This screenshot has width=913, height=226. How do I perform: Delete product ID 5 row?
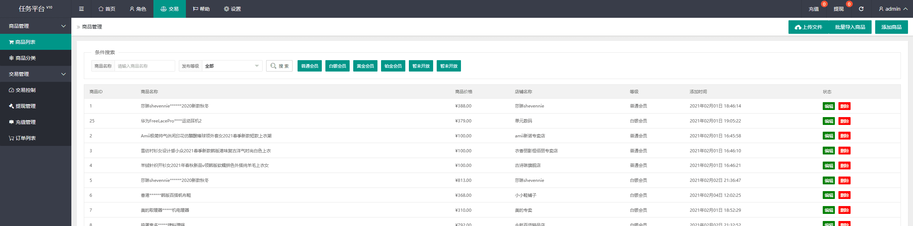pyautogui.click(x=844, y=180)
